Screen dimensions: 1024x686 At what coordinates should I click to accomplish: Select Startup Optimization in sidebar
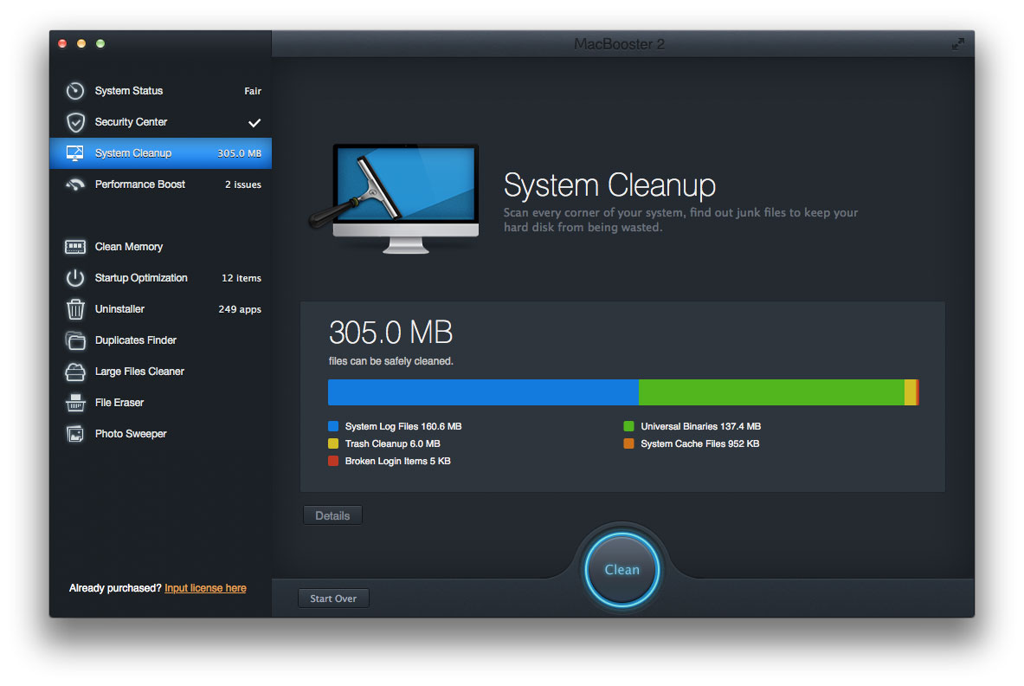[161, 278]
